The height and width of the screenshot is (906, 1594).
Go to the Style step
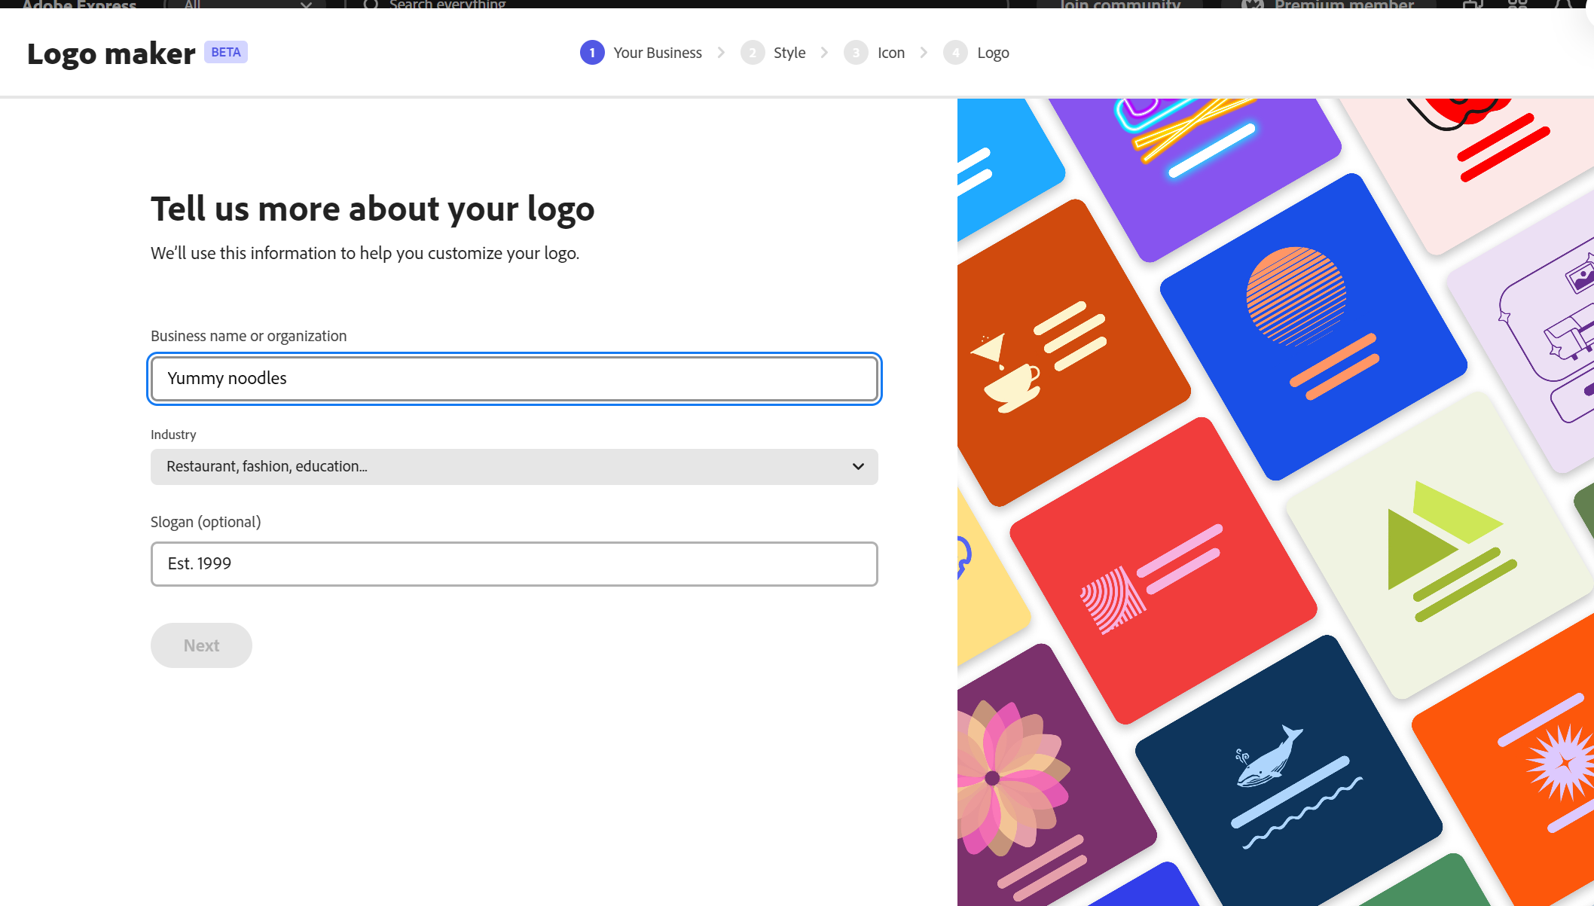coord(789,53)
